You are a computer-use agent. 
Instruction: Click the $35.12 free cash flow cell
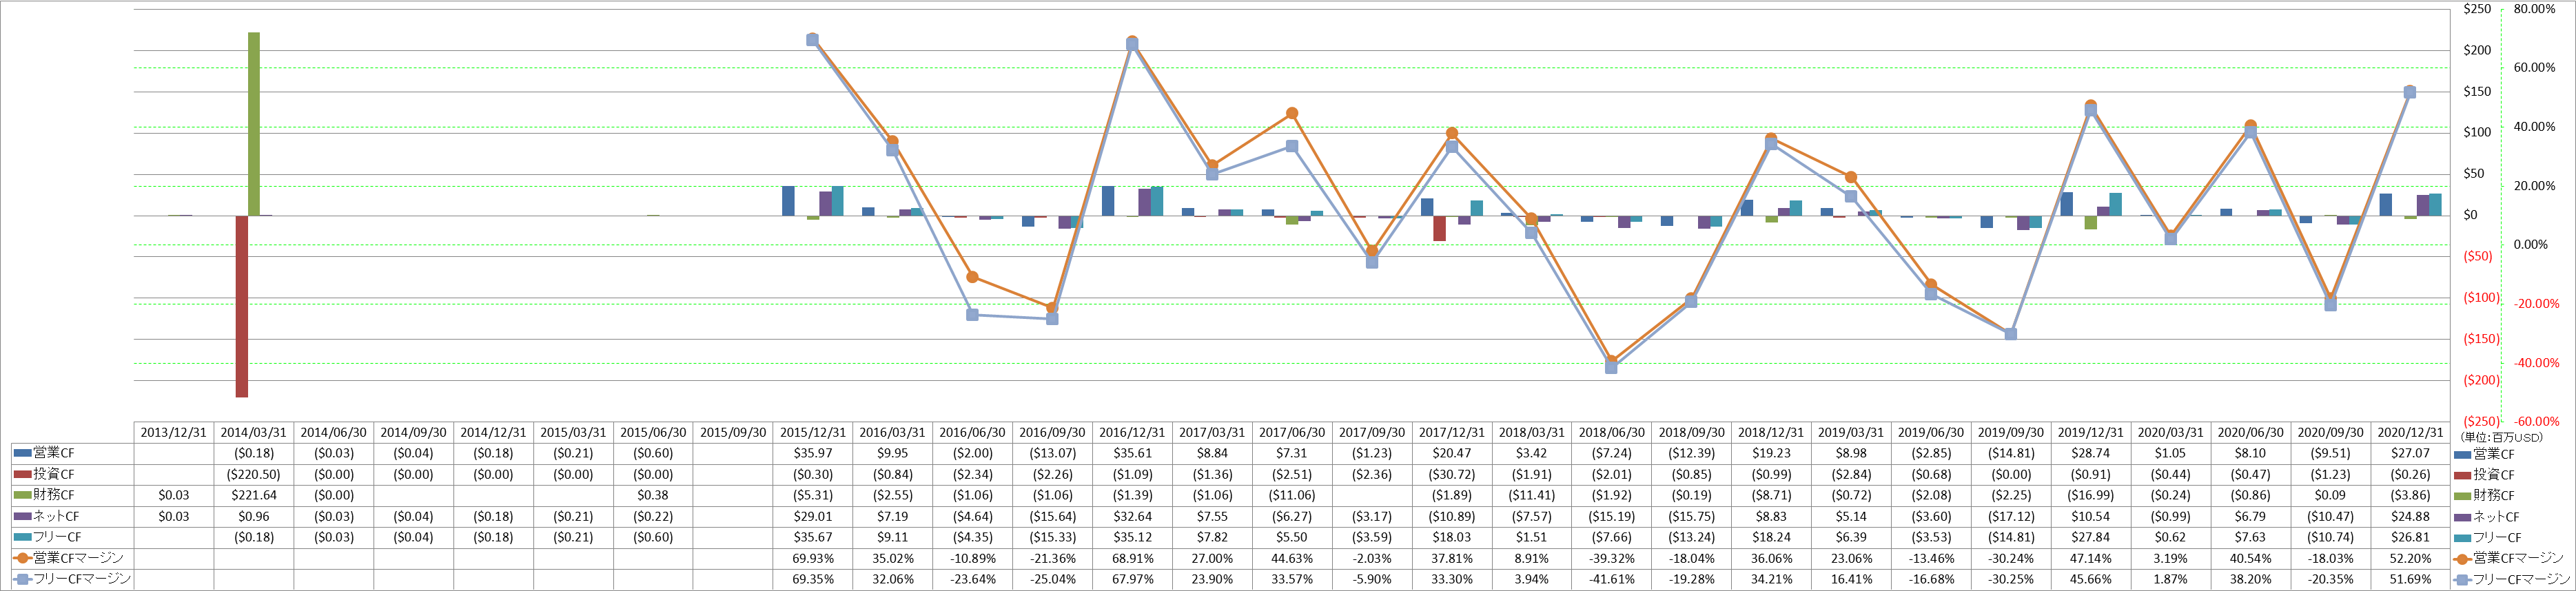(x=1132, y=537)
